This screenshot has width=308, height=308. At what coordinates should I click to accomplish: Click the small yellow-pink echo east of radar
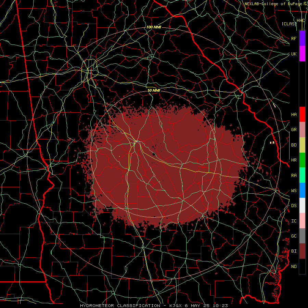point(272,143)
